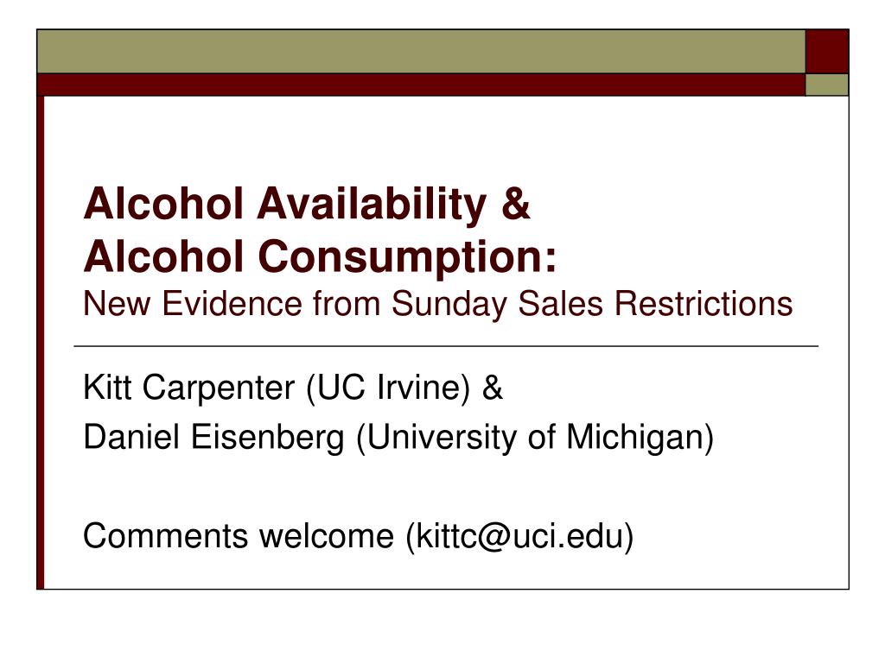Click the name 'Daniel Eisenberg'

pyautogui.click(x=214, y=437)
